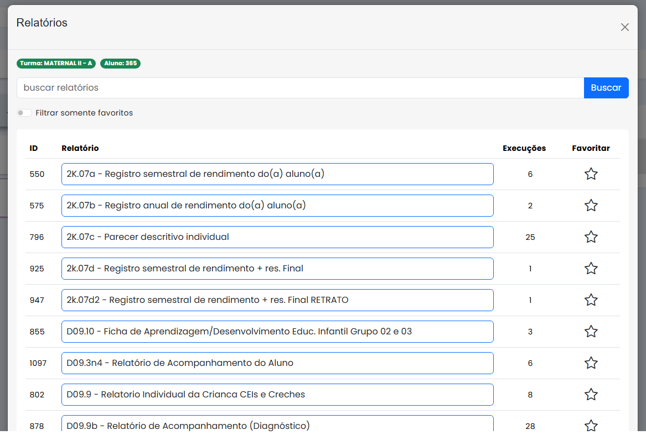The height and width of the screenshot is (435, 646).
Task: Open 2K.07c Parecer descritivo individual
Action: (277, 237)
